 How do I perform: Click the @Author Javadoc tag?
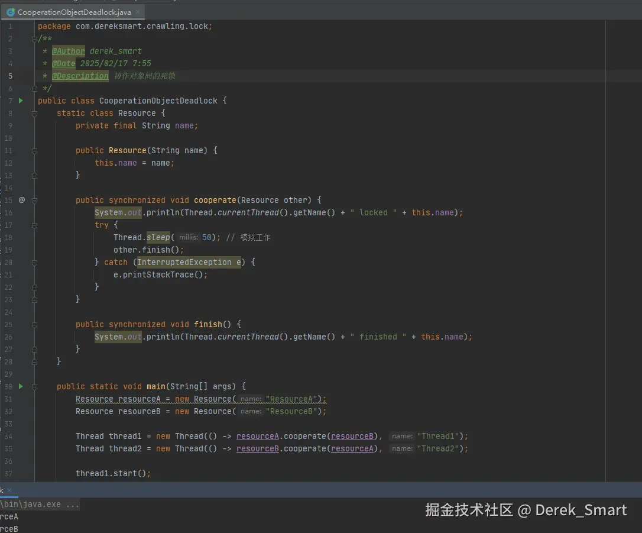click(x=68, y=51)
